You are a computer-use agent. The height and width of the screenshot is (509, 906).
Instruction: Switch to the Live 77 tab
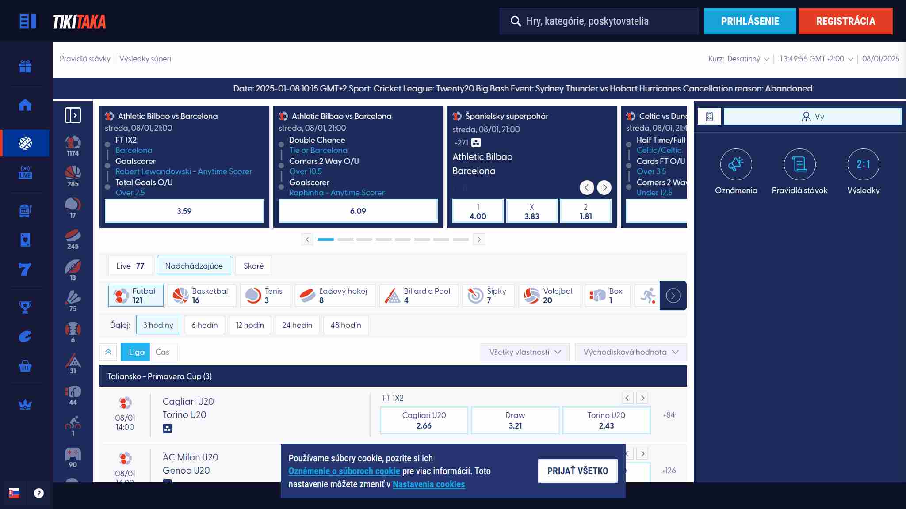click(130, 266)
